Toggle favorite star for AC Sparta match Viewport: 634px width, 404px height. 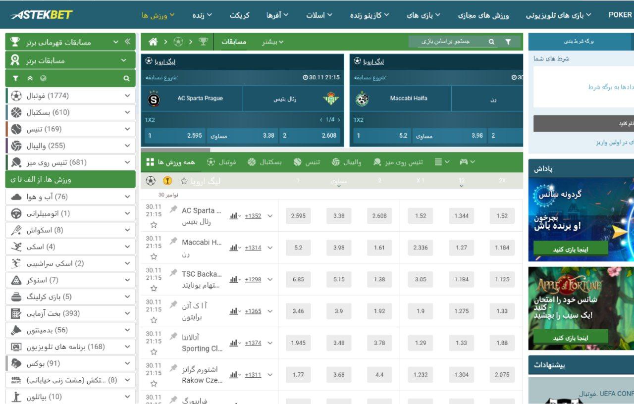tap(154, 225)
